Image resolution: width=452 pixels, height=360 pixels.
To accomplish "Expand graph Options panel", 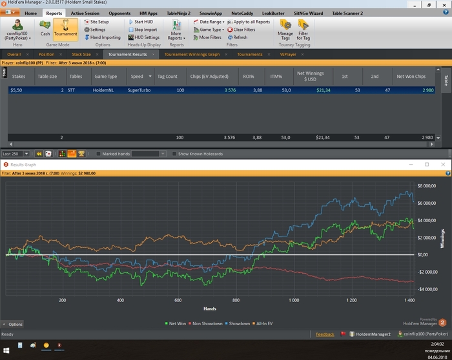I will coord(12,325).
